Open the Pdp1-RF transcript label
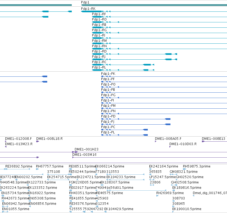 [99, 14]
